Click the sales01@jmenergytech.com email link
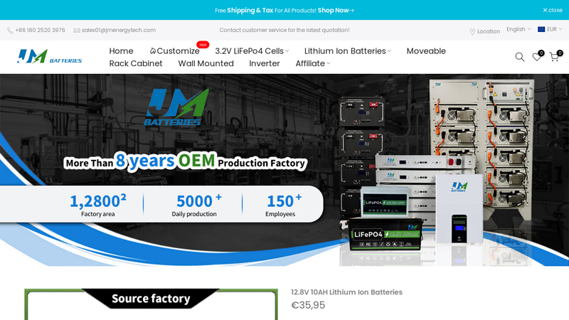The image size is (569, 320). [x=119, y=30]
